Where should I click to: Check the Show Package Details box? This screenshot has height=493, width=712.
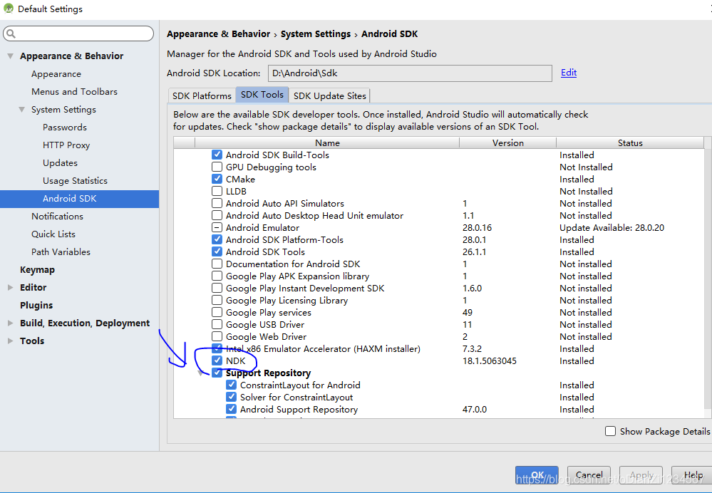[611, 431]
